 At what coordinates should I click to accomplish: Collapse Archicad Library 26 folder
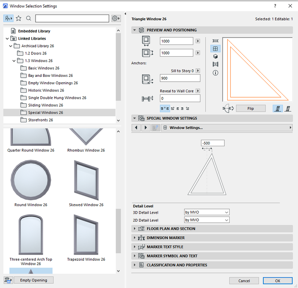(11, 46)
